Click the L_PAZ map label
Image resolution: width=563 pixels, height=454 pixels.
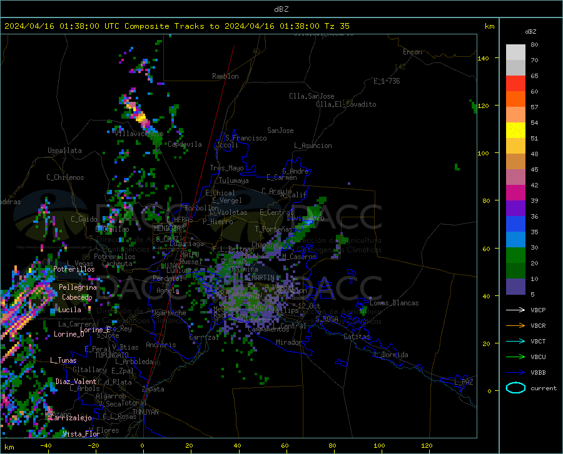pos(464,382)
